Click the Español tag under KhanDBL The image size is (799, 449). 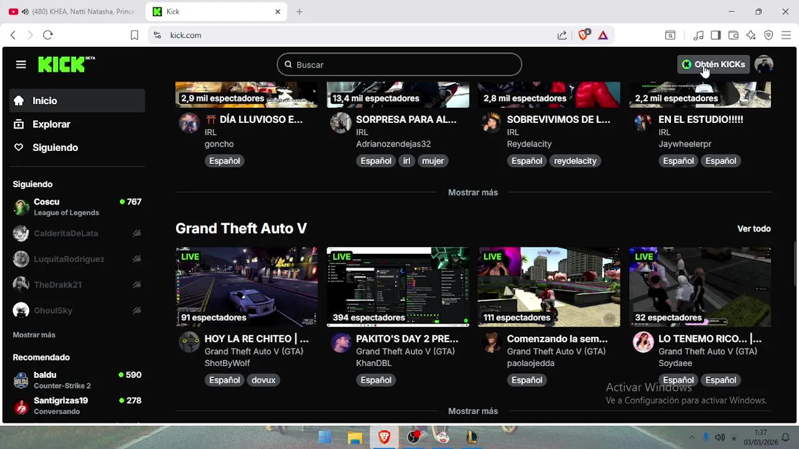tap(376, 380)
